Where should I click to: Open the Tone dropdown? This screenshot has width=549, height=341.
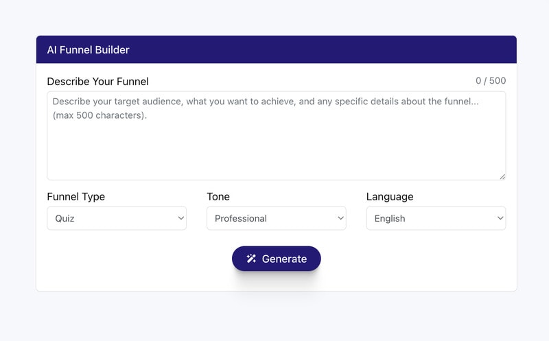pos(276,218)
